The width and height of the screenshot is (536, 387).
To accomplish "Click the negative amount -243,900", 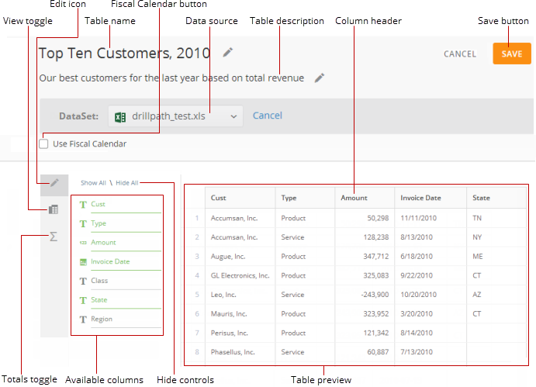I will [x=375, y=295].
